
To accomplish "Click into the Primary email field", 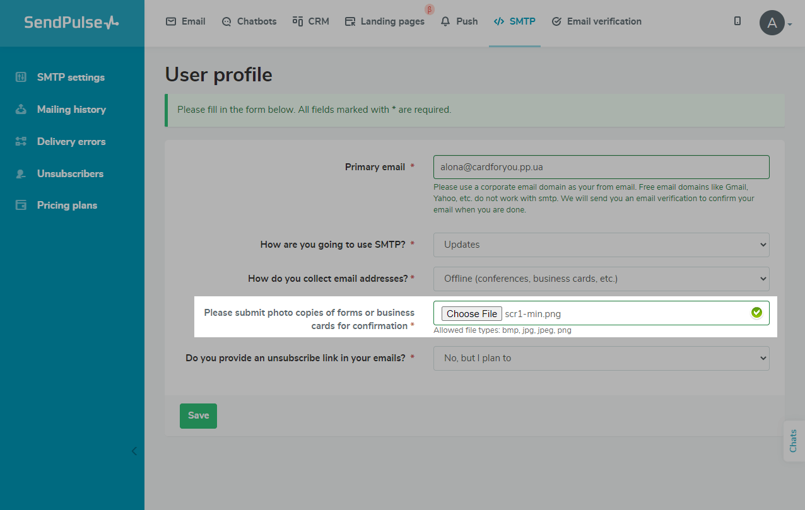I will 601,167.
